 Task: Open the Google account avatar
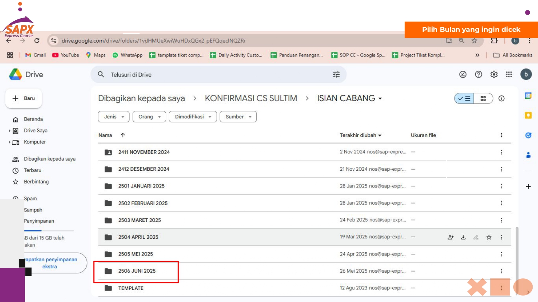(526, 74)
